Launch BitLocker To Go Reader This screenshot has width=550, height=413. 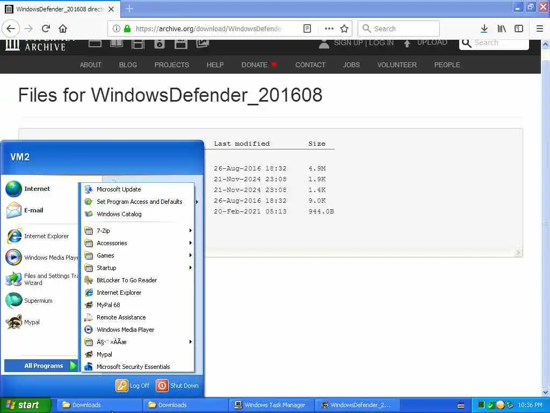click(x=138, y=280)
